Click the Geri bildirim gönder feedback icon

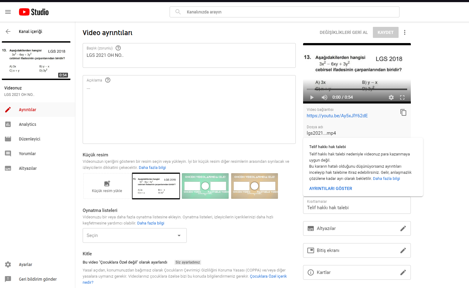coord(8,279)
